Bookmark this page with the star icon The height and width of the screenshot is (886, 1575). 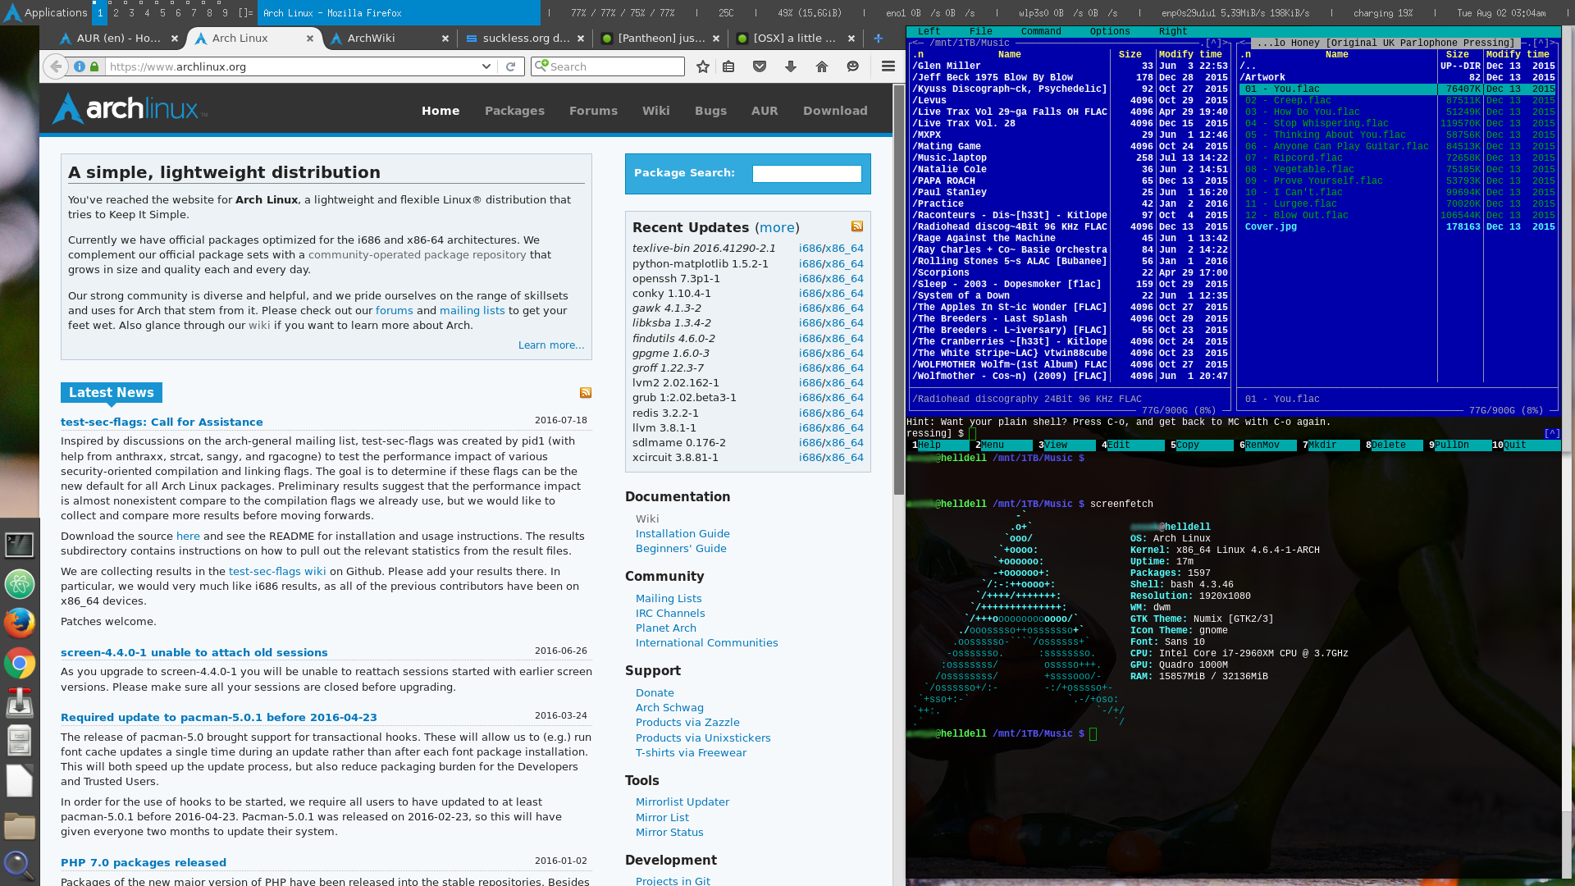703,66
